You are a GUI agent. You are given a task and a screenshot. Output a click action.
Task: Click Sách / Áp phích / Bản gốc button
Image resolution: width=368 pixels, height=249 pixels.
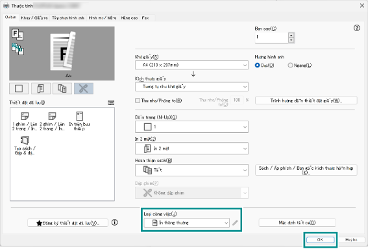click(x=306, y=170)
